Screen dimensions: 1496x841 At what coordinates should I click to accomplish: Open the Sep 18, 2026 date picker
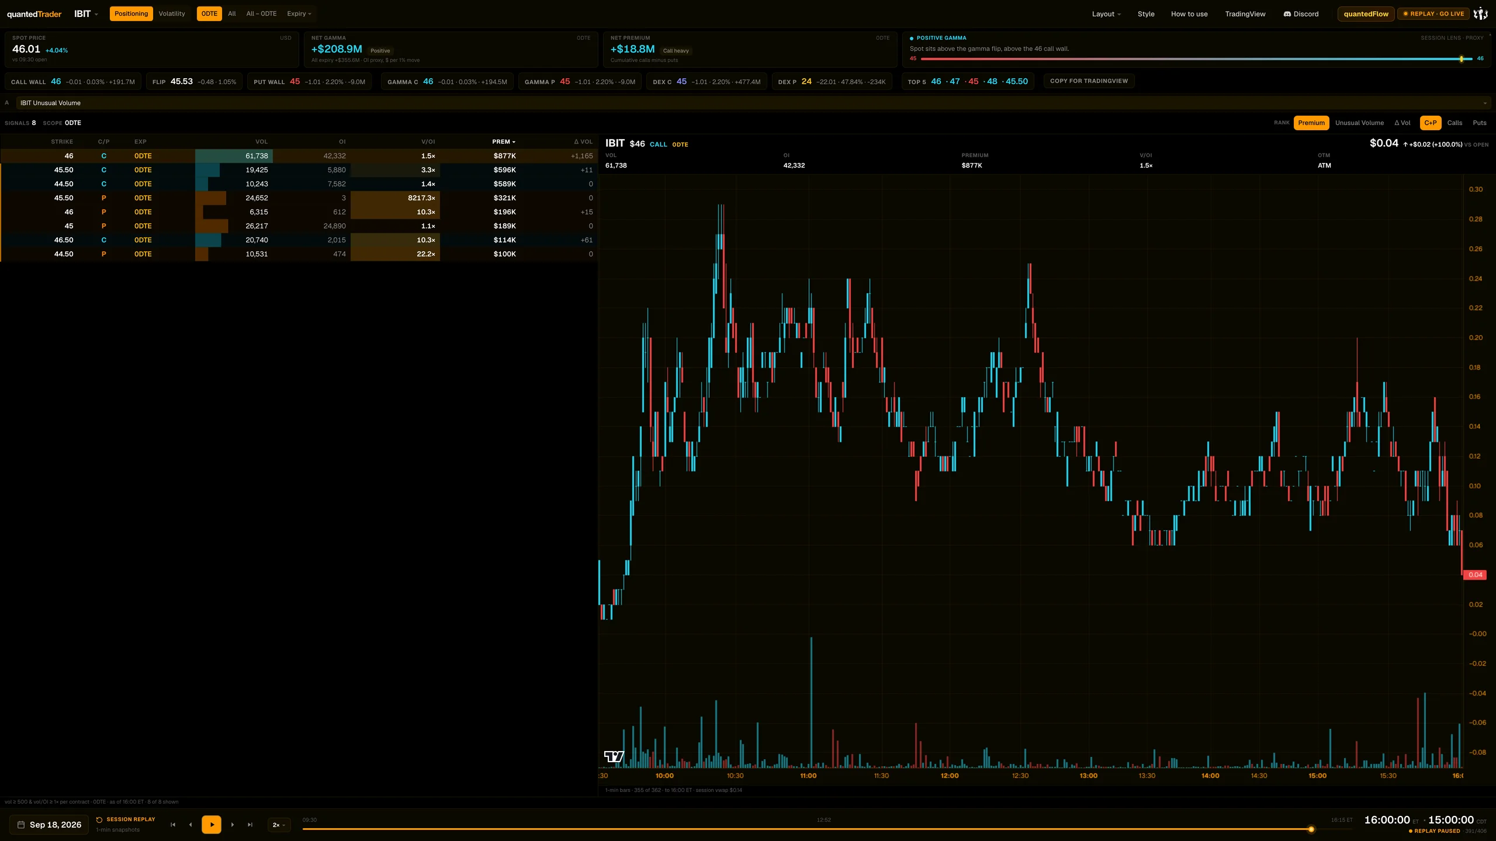pos(49,825)
